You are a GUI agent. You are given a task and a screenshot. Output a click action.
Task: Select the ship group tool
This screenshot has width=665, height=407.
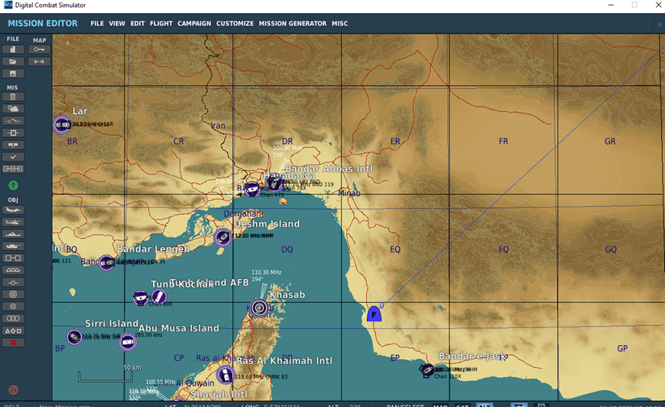point(13,234)
